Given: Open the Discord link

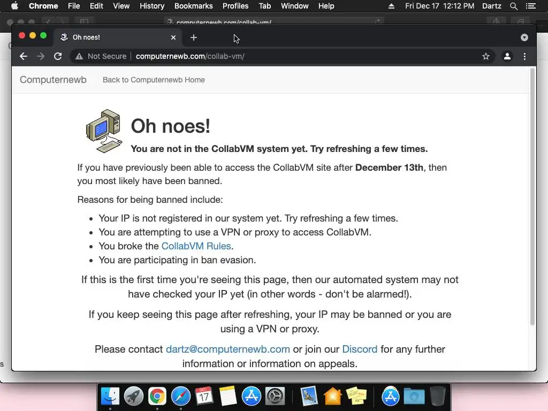Looking at the screenshot, I should tap(360, 349).
